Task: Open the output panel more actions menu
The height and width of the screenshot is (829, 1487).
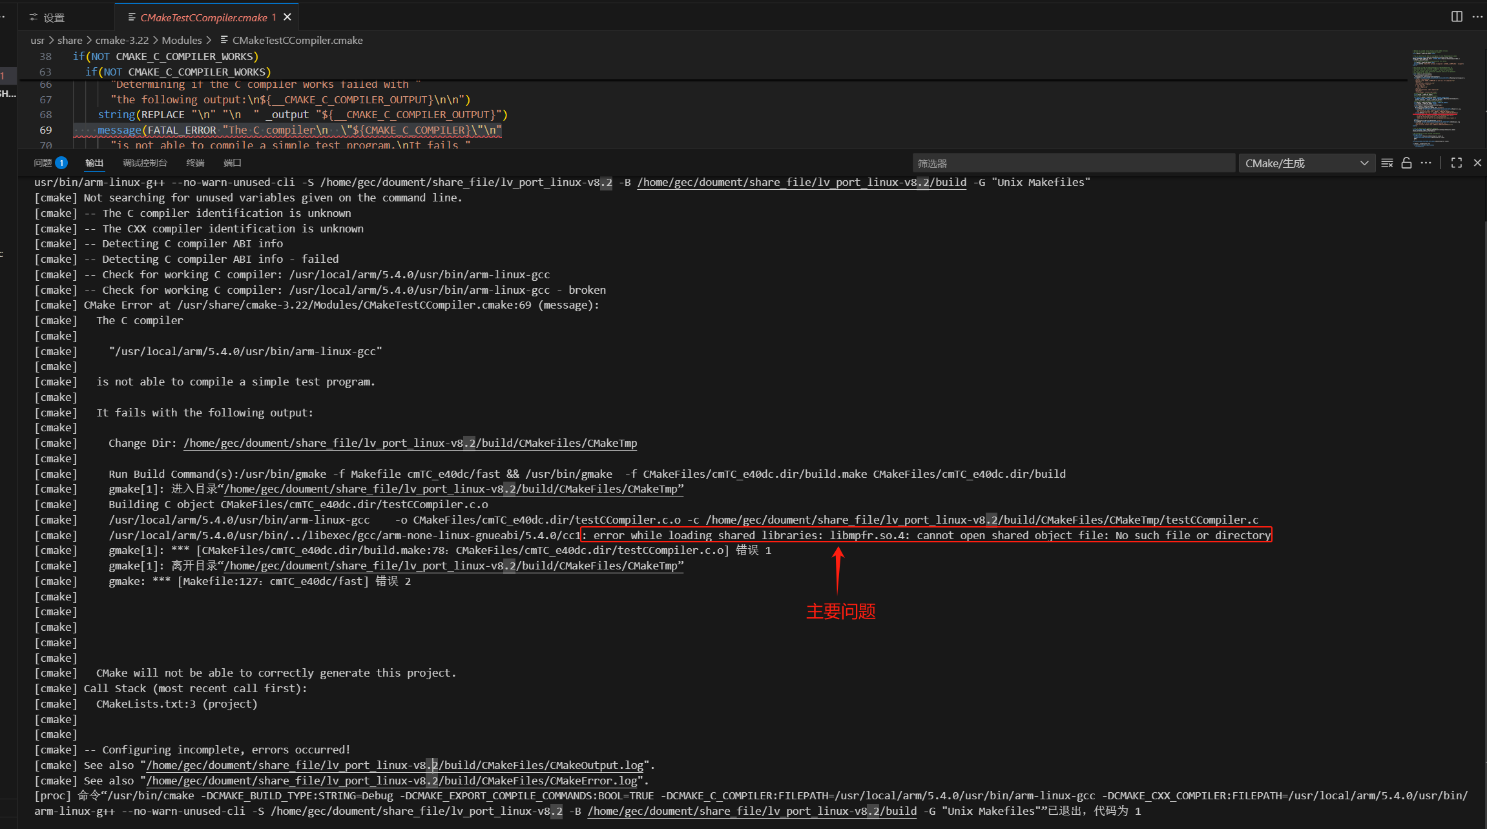Action: pos(1426,163)
